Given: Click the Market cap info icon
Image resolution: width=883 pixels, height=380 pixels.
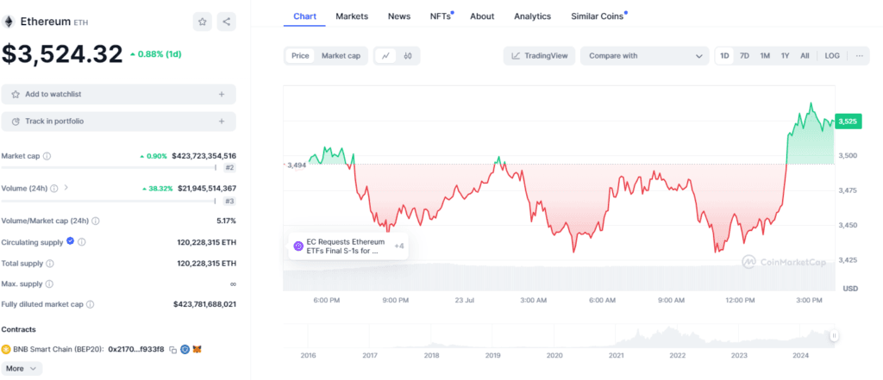Looking at the screenshot, I should 47,156.
